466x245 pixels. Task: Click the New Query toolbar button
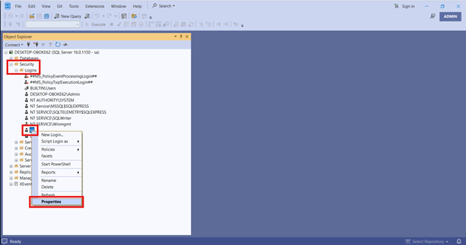coord(68,16)
